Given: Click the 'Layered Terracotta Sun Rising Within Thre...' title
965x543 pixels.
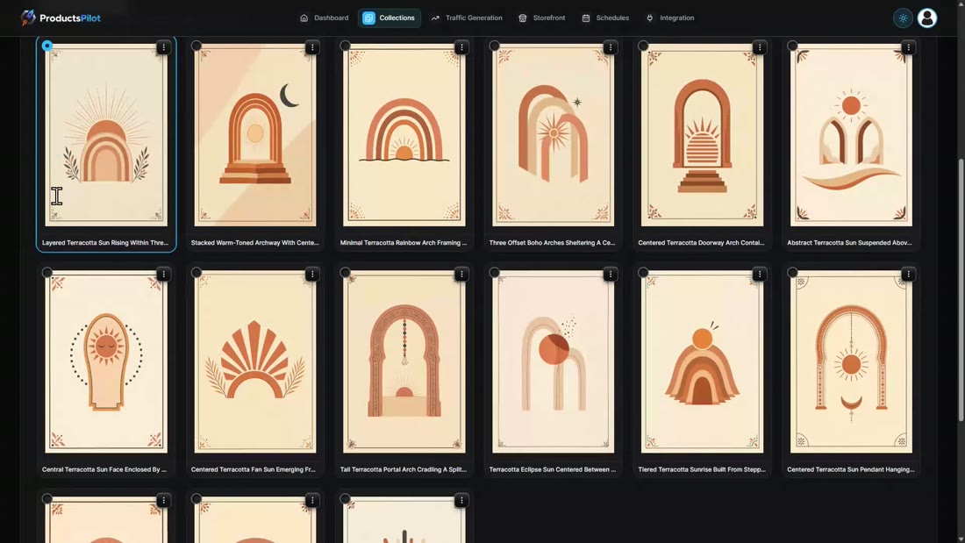Looking at the screenshot, I should click(x=105, y=243).
